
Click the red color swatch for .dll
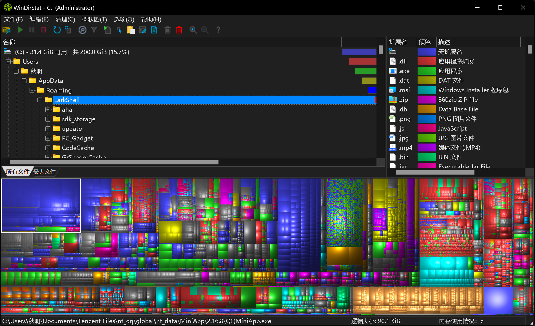427,61
